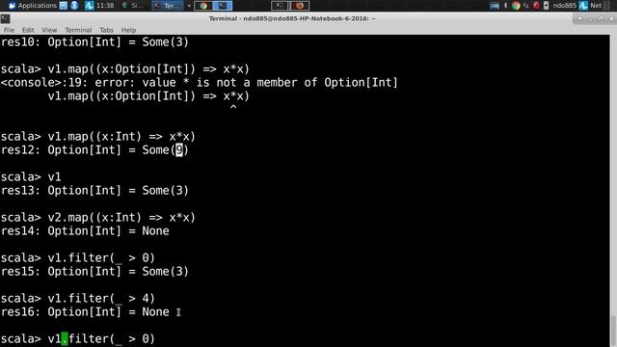Click the system monitor graph icon beside 11:38
This screenshot has width=617, height=347.
click(90, 6)
